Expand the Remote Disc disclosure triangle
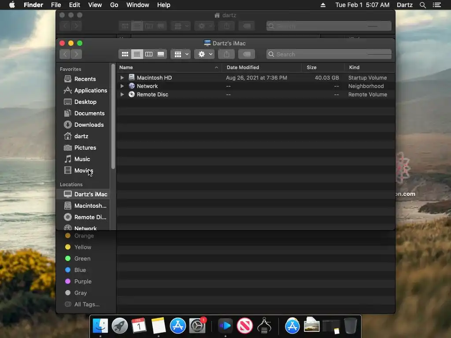Screen dimensions: 451x338 [x=122, y=94]
